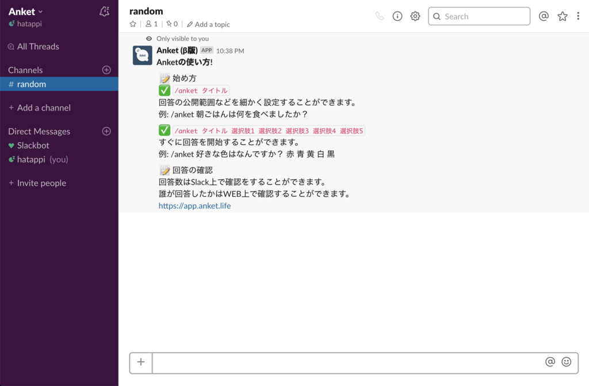Show channel details info icon
Screen dimensions: 589x386
point(397,16)
